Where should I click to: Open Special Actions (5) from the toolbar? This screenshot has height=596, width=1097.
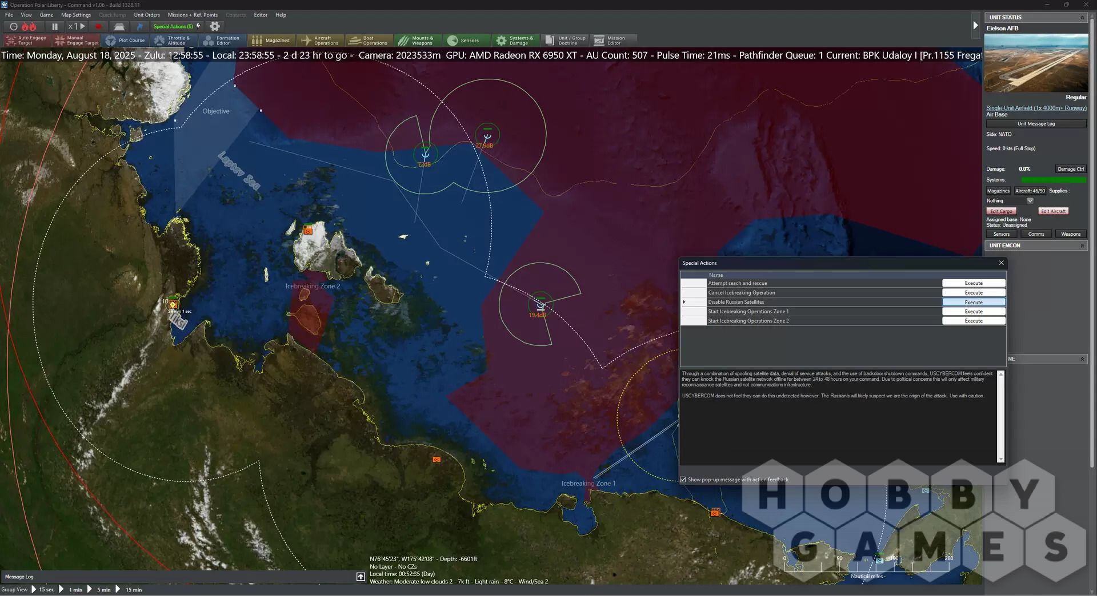pos(177,26)
